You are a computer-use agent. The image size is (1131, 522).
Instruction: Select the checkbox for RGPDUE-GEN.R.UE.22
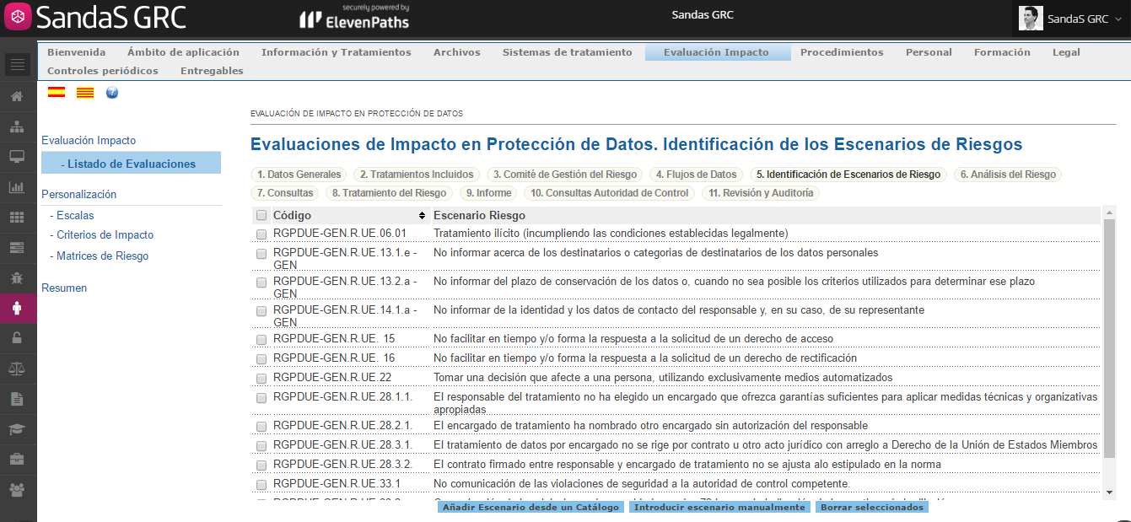pyautogui.click(x=261, y=378)
